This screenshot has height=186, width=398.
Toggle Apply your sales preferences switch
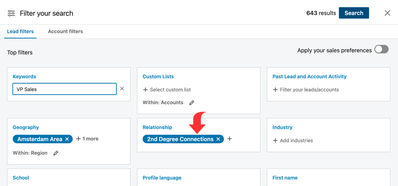[381, 50]
